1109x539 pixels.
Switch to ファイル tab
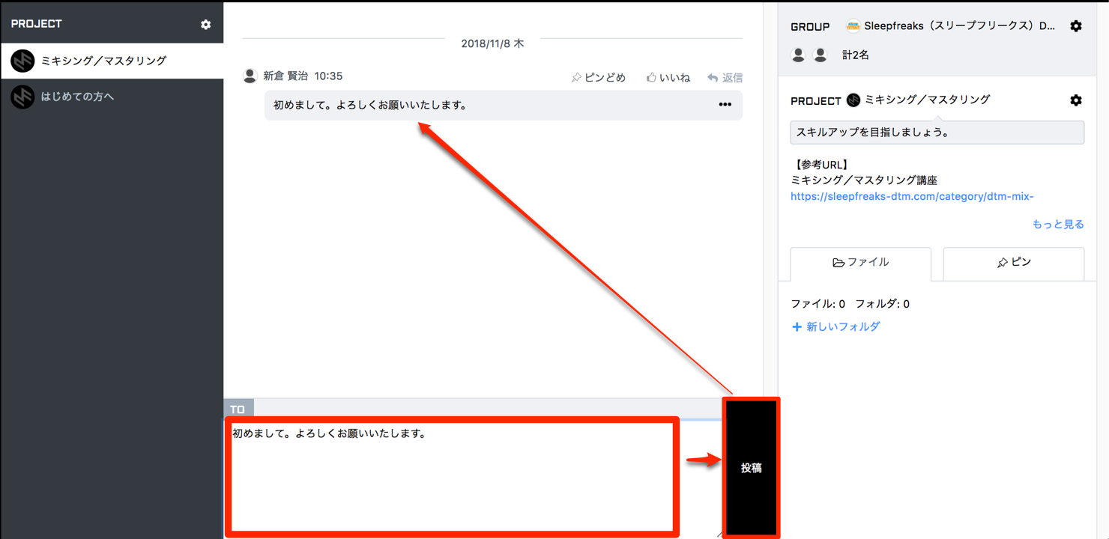coord(861,263)
